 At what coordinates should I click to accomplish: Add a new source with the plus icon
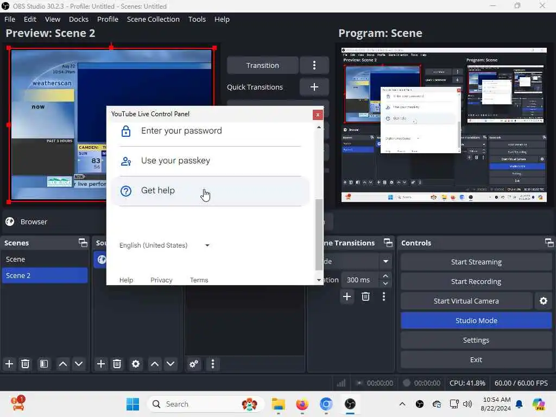pyautogui.click(x=100, y=364)
